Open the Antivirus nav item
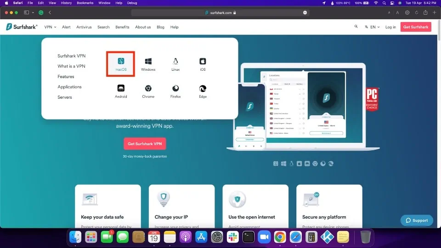Viewport: 441px width, 248px height. pos(84,27)
